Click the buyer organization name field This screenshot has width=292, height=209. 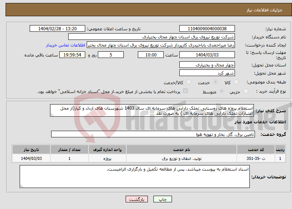[x=152, y=37]
